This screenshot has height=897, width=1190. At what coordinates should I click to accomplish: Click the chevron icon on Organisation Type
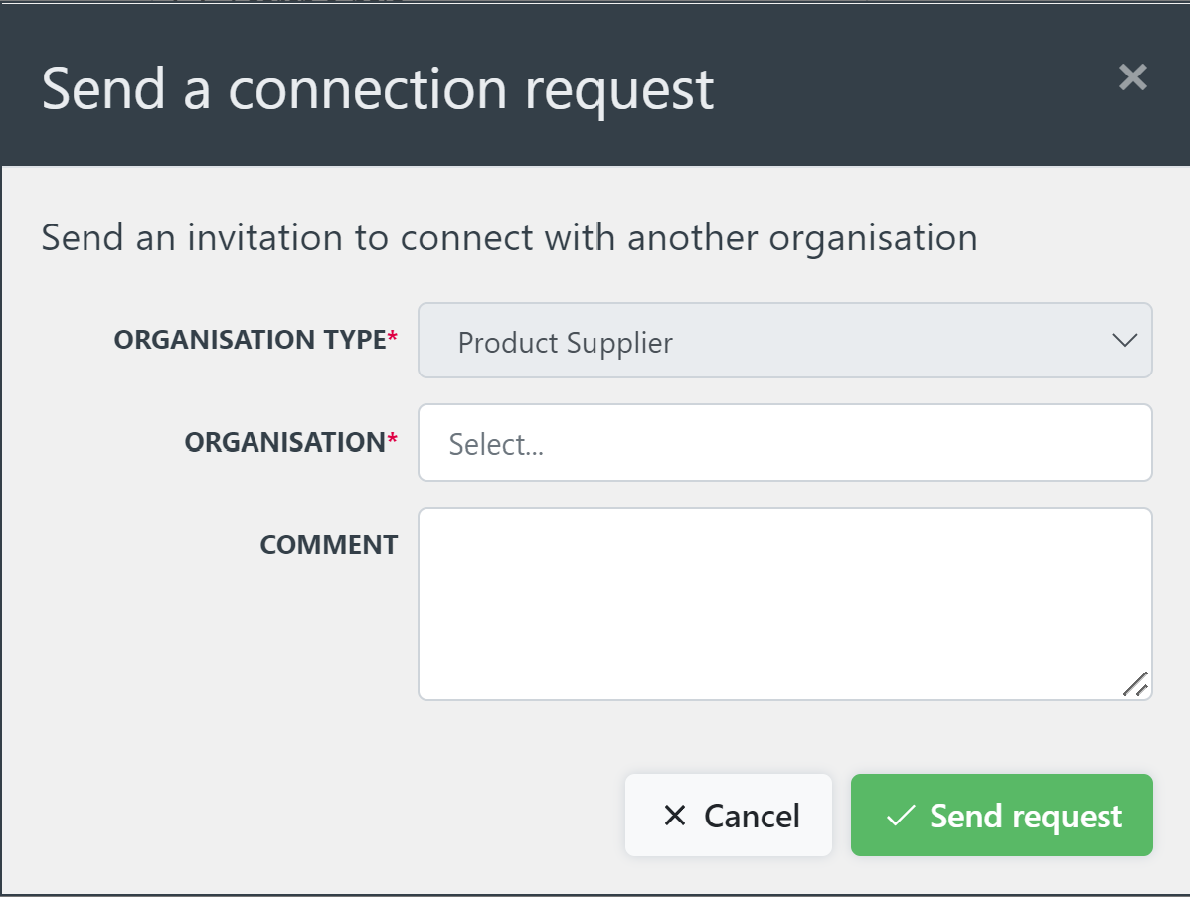[x=1124, y=341]
